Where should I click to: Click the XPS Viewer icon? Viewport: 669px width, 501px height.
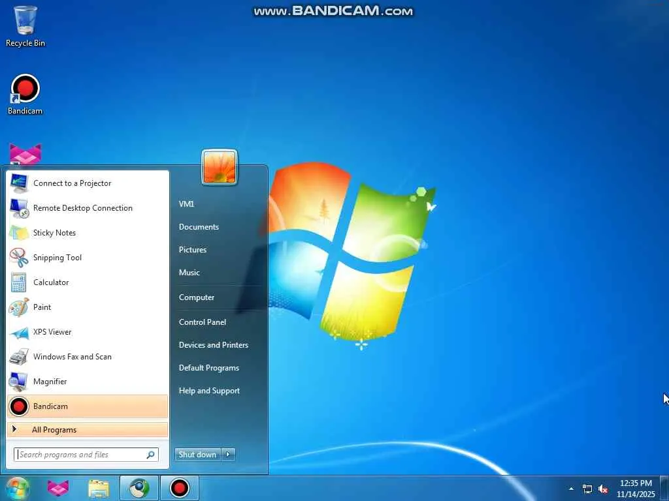[x=19, y=332]
